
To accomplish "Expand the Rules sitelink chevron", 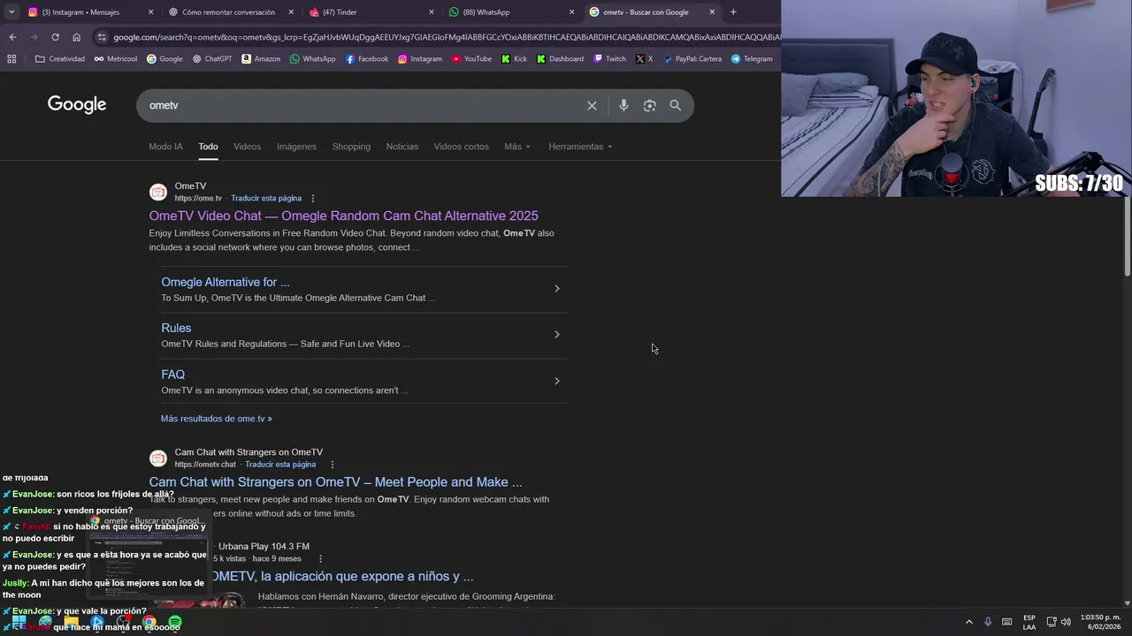I will [x=556, y=335].
